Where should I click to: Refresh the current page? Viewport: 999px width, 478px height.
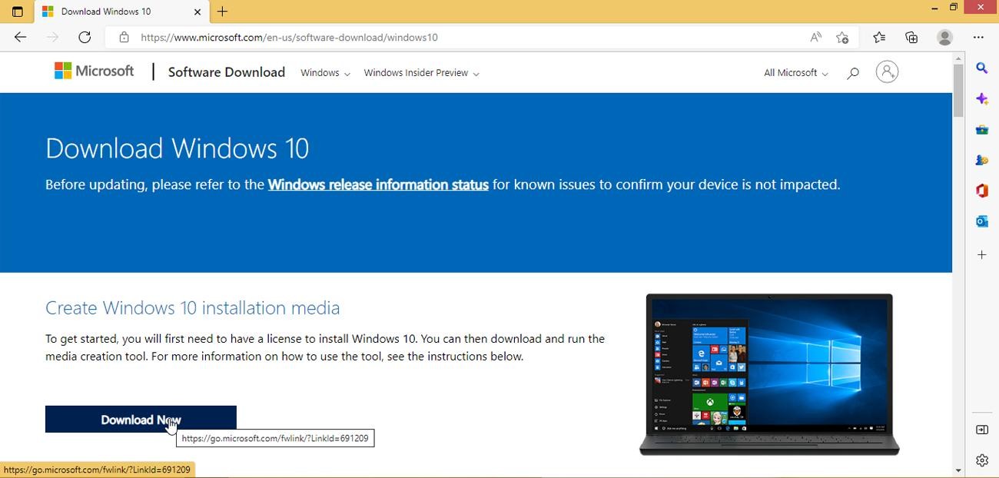(85, 37)
